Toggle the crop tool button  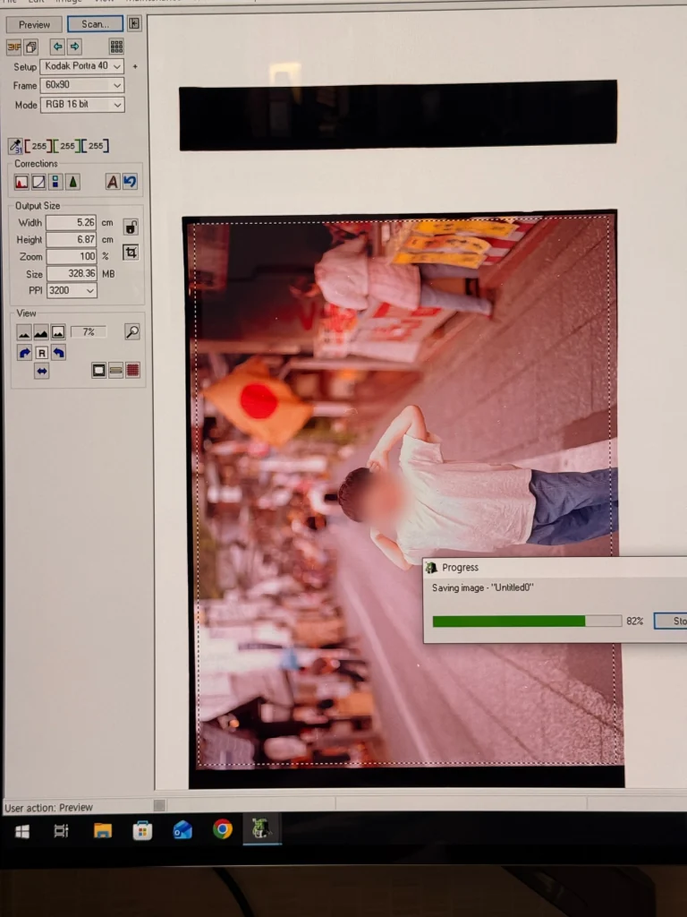coord(131,253)
